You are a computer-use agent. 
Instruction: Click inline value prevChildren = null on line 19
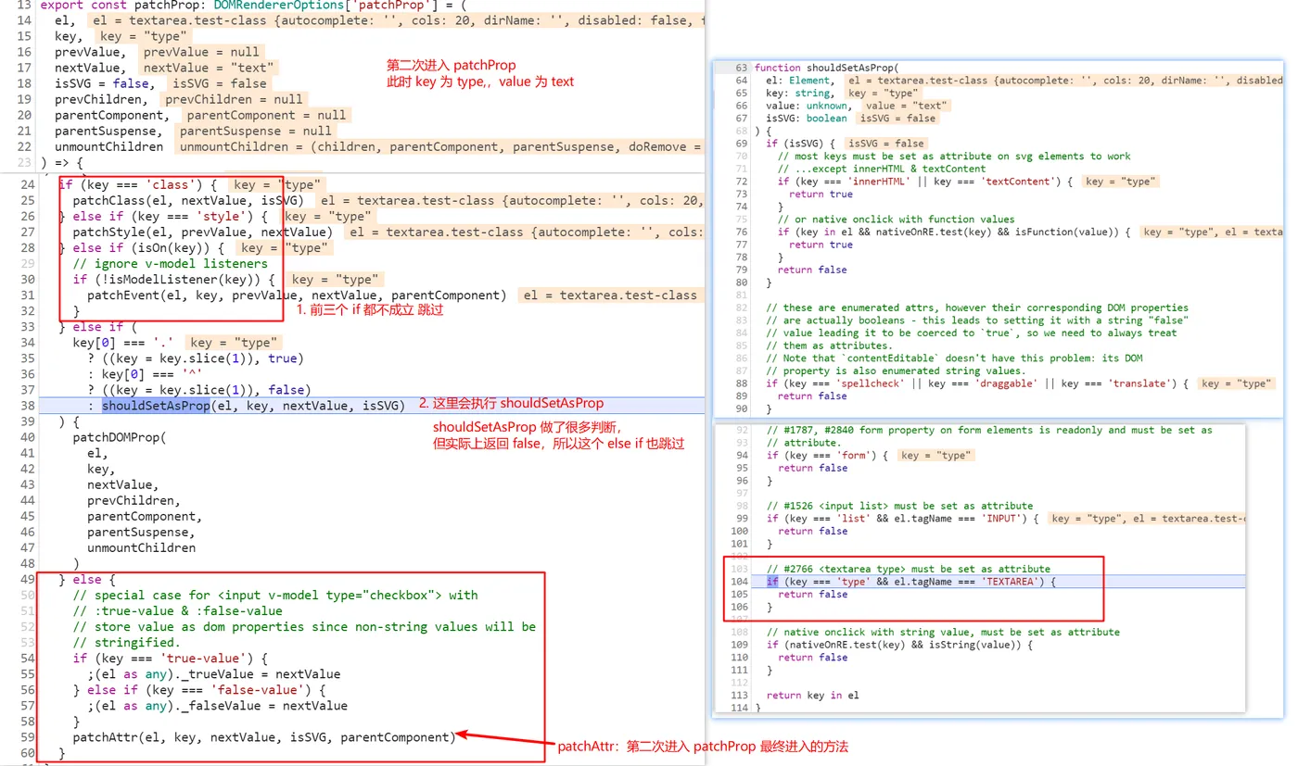point(234,99)
